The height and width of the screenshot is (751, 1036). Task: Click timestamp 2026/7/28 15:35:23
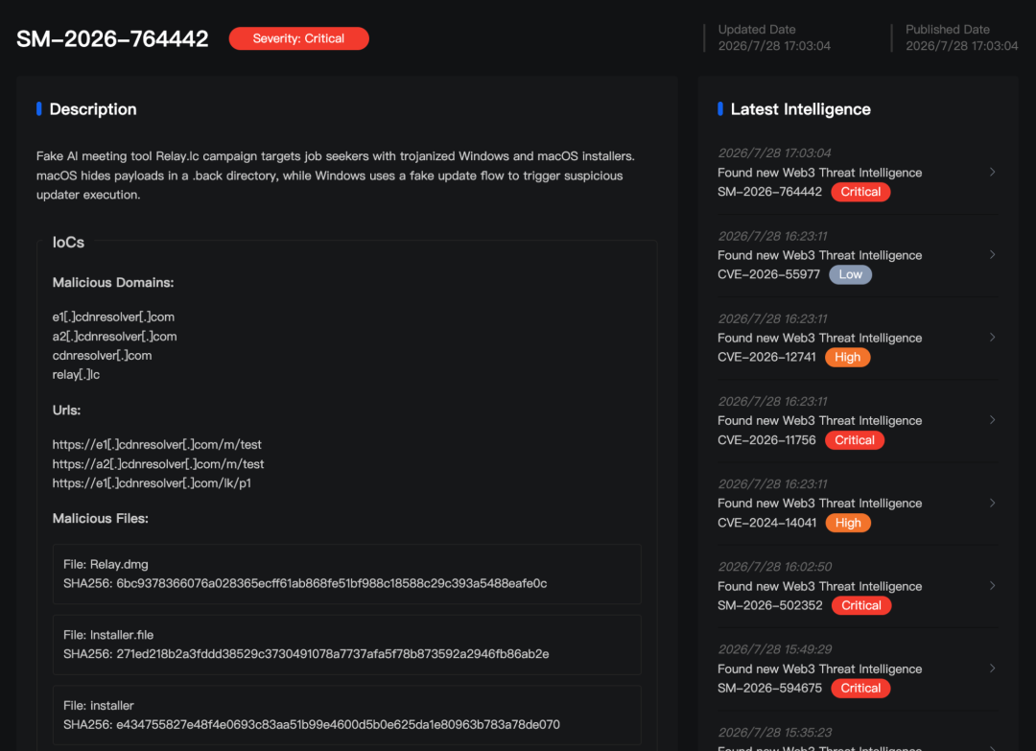pyautogui.click(x=774, y=733)
